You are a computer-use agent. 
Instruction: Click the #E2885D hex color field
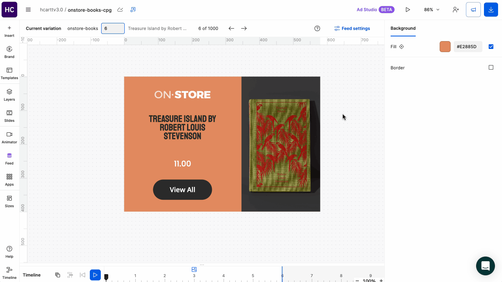coord(468,47)
